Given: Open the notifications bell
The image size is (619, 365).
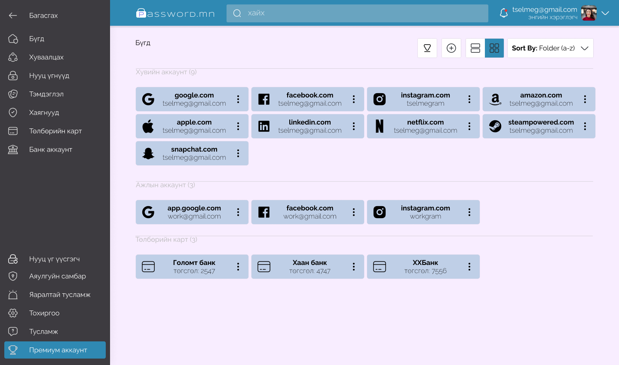Looking at the screenshot, I should coord(504,13).
